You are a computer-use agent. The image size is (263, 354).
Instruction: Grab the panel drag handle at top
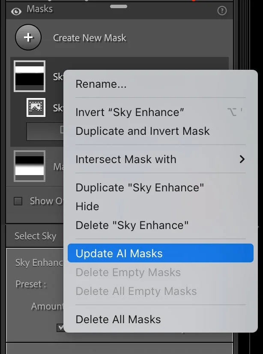pyautogui.click(x=119, y=7)
